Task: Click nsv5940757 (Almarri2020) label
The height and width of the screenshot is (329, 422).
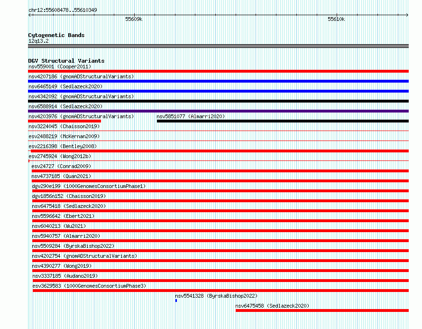Action: point(66,236)
